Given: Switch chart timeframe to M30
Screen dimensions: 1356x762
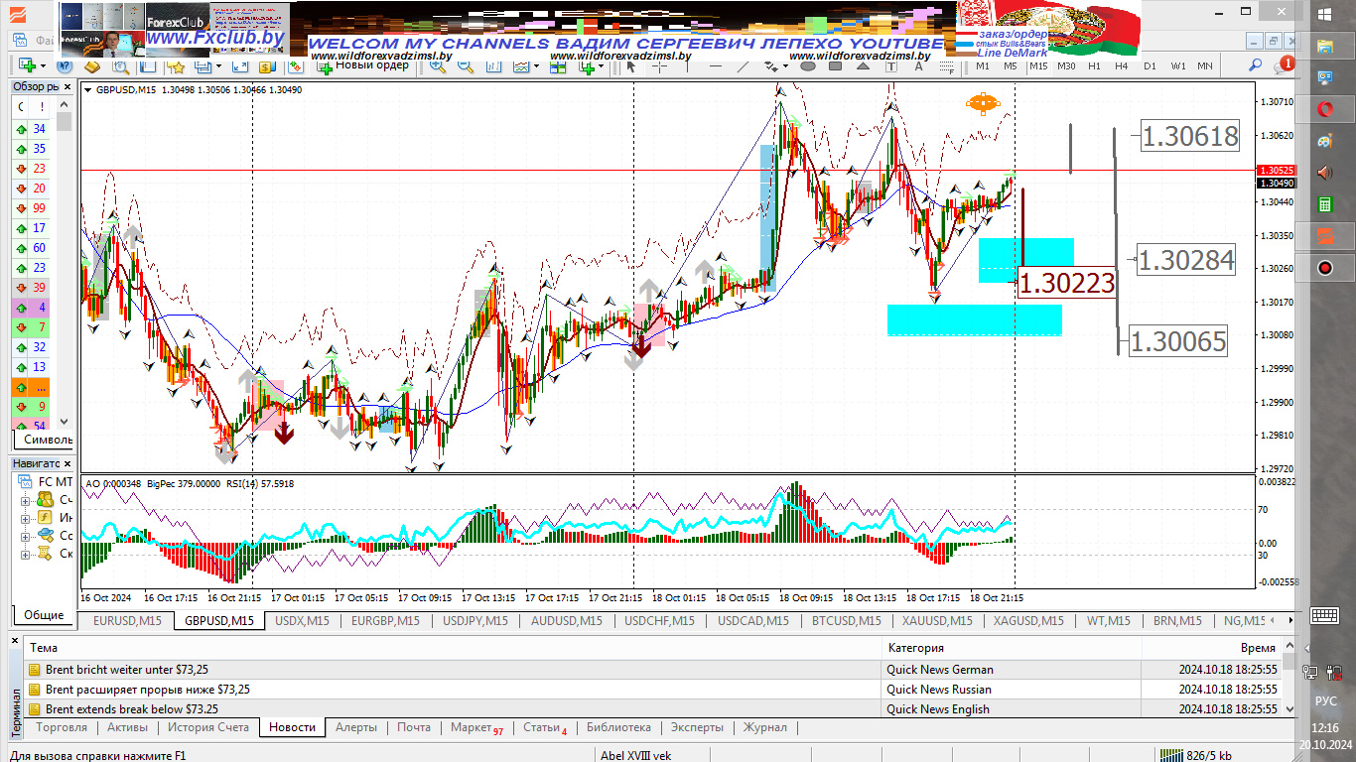Looking at the screenshot, I should coord(1066,66).
